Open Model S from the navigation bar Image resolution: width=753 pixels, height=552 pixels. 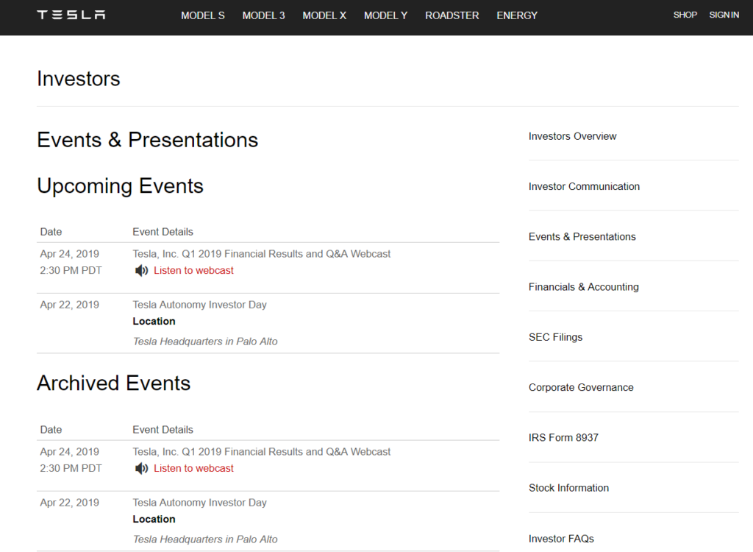tap(203, 15)
